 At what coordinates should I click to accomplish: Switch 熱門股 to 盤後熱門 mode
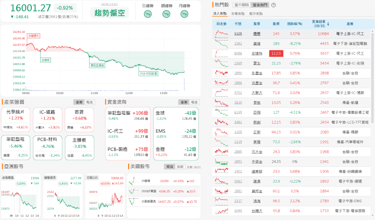click(260, 5)
